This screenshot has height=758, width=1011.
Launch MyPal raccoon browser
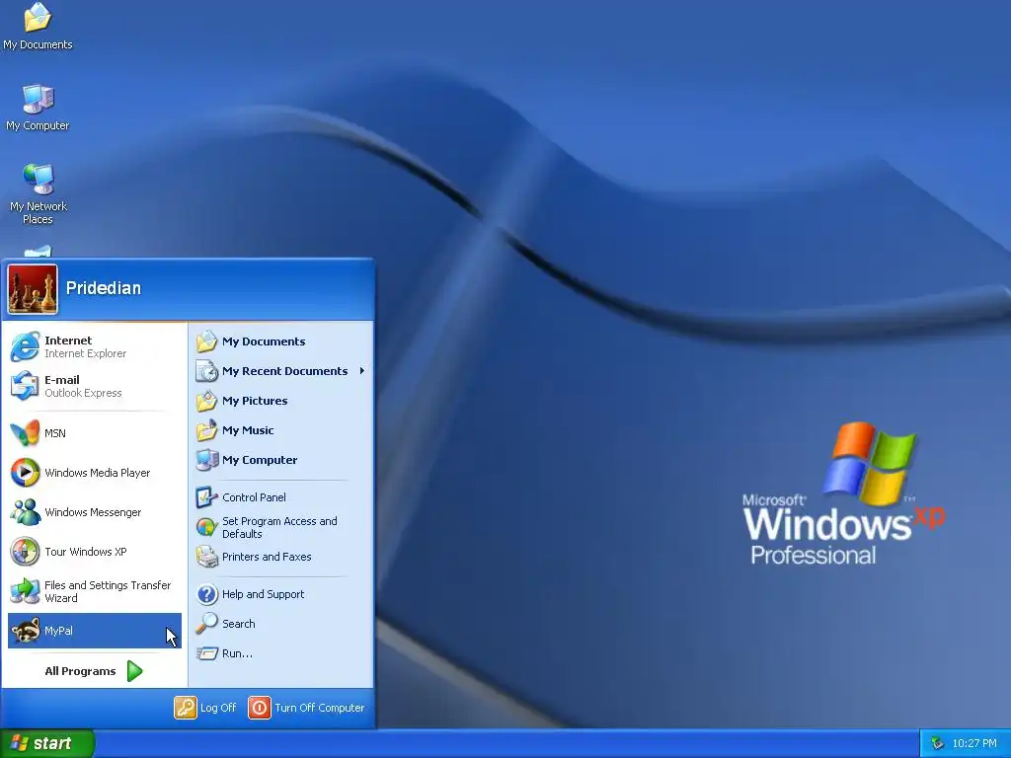[94, 631]
